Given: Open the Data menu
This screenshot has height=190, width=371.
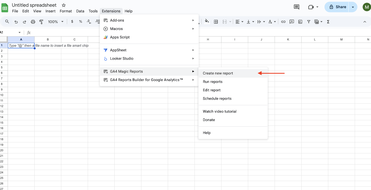Looking at the screenshot, I should [x=80, y=11].
